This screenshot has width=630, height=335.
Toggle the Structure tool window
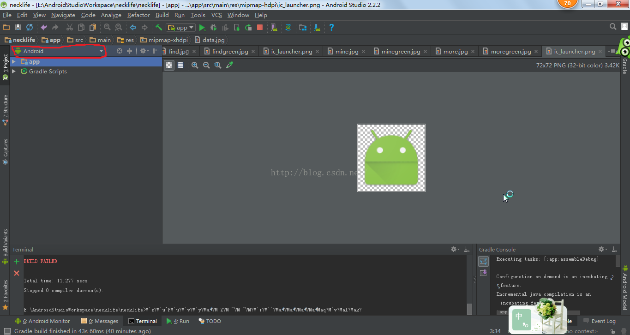pos(6,110)
